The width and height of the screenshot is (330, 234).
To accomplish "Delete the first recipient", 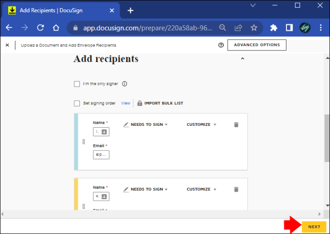I will [x=236, y=124].
